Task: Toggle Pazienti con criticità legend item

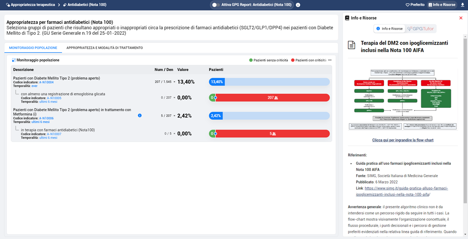Action: pos(309,61)
